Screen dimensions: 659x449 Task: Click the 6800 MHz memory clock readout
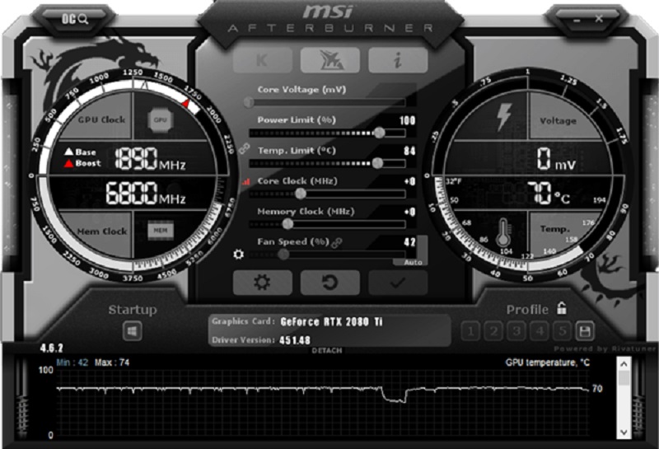pos(146,194)
